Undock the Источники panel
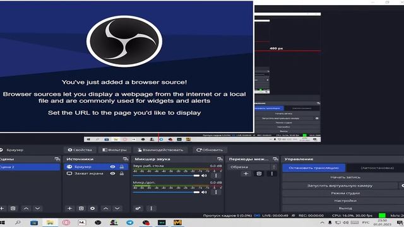Screen dimensions: 404x227 tap(126, 159)
